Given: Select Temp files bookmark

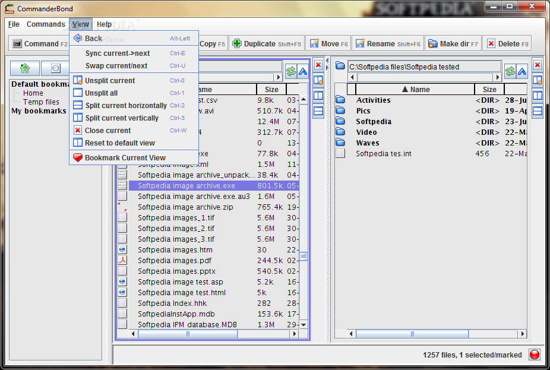Looking at the screenshot, I should (x=41, y=102).
